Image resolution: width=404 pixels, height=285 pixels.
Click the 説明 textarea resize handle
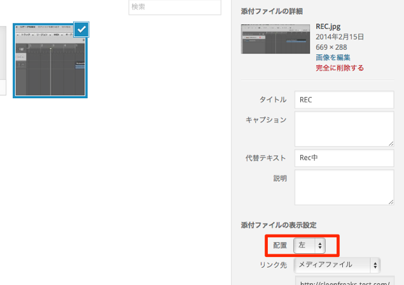tap(391, 202)
